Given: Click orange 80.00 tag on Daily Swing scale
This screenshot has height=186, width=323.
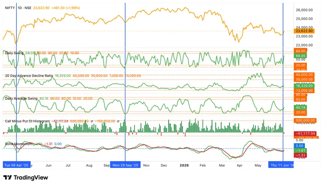Looking at the screenshot, I should click(x=300, y=51).
